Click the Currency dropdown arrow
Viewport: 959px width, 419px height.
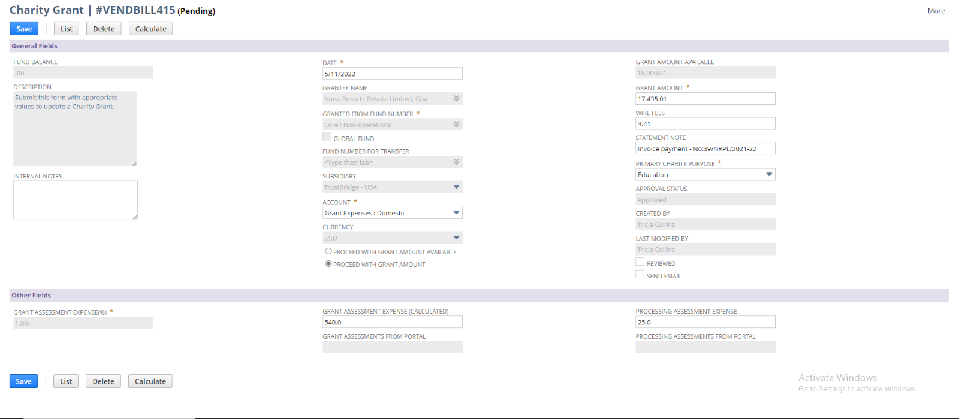pyautogui.click(x=456, y=238)
